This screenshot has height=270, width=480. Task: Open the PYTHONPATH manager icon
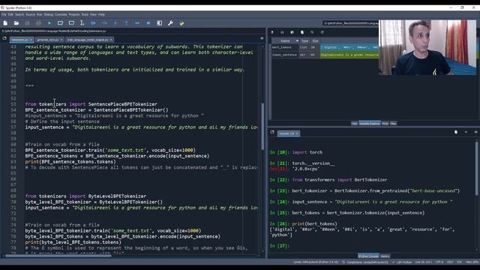click(181, 23)
